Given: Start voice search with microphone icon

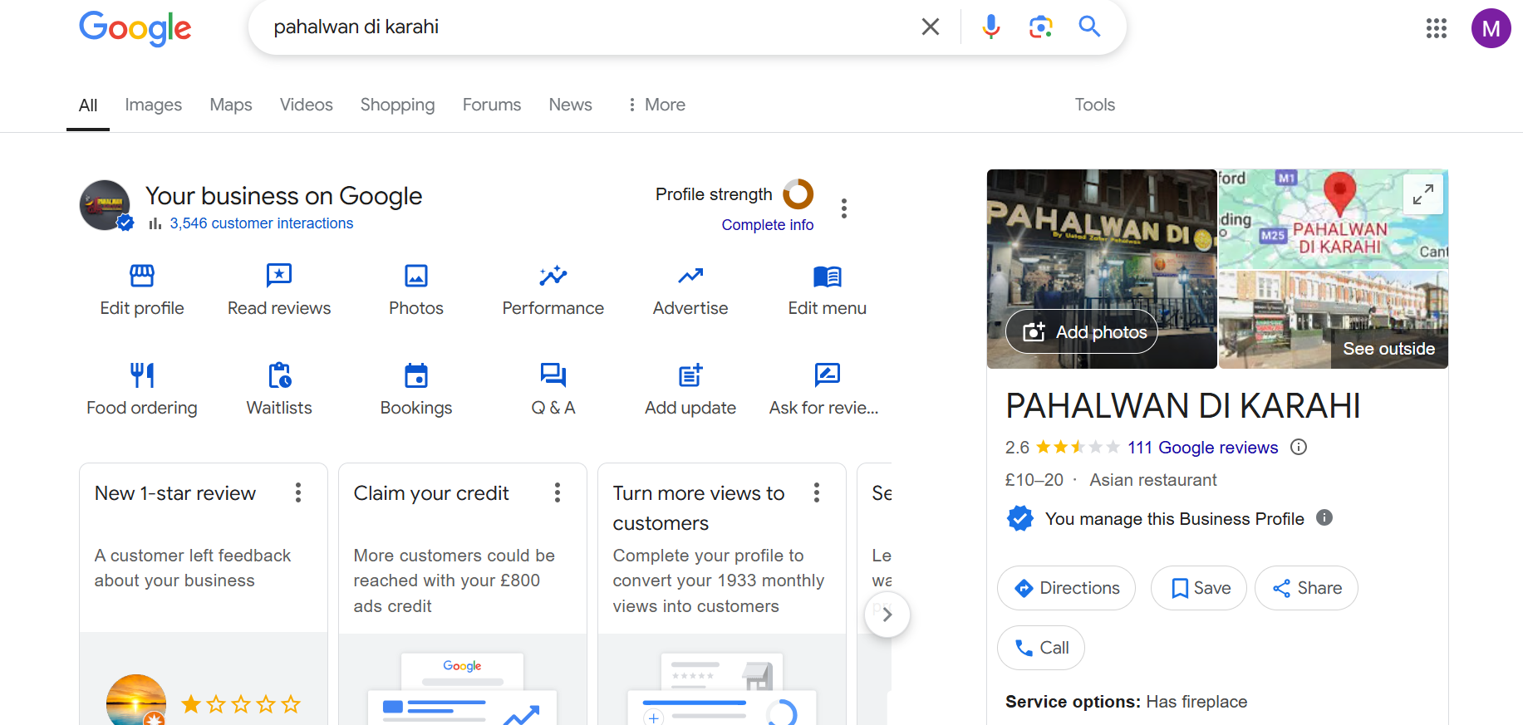Looking at the screenshot, I should 990,27.
